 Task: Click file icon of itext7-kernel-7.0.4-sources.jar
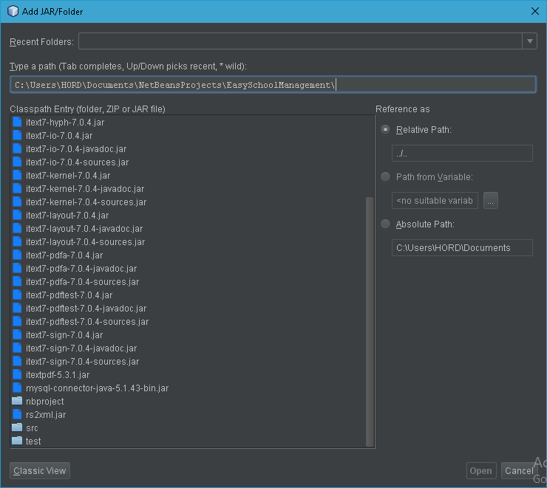17,202
